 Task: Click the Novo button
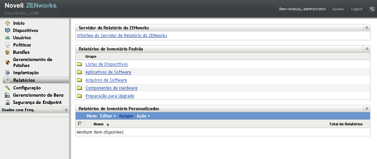[92, 116]
